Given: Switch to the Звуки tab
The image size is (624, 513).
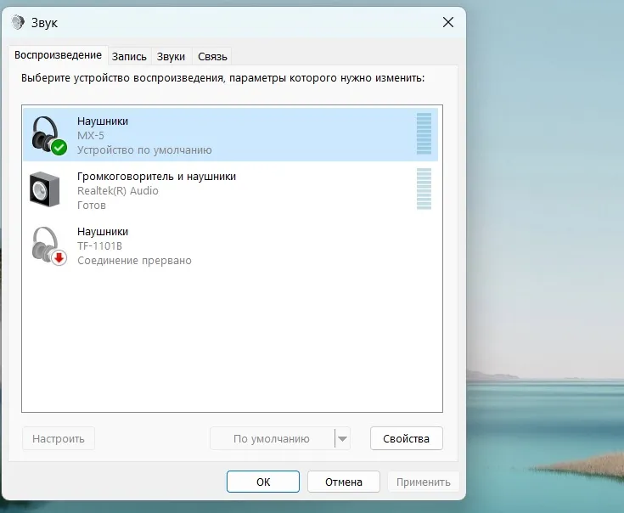Looking at the screenshot, I should click(171, 57).
